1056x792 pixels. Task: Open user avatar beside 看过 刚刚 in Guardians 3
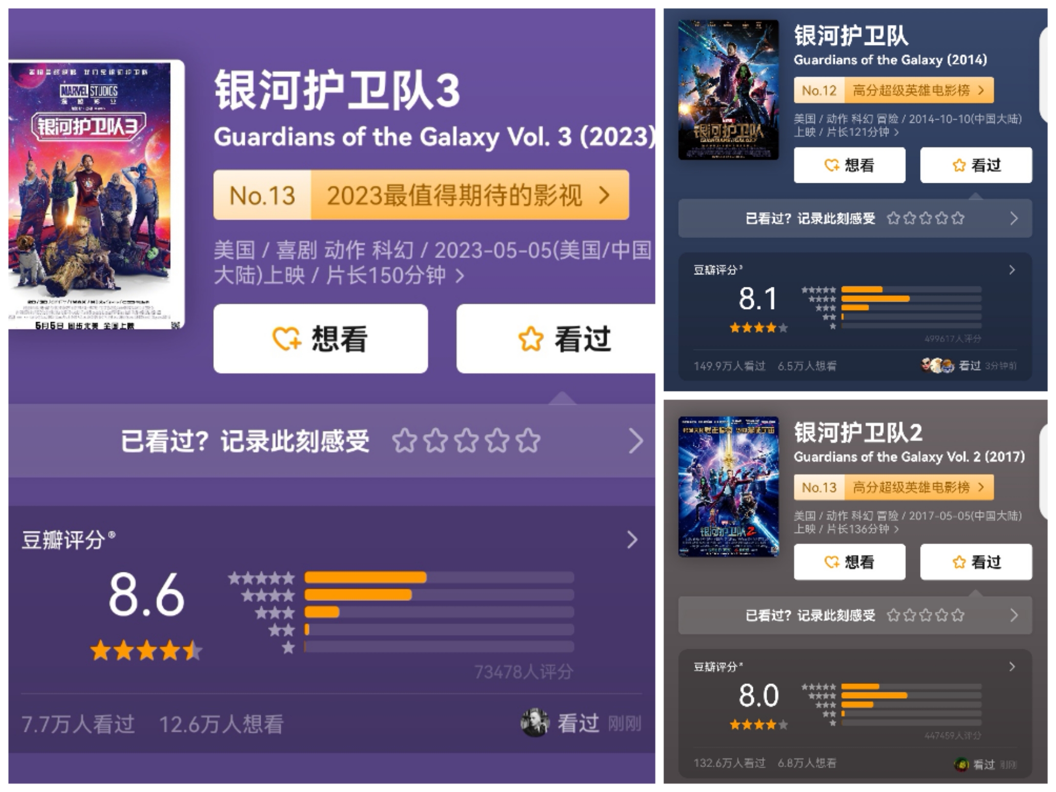(535, 723)
